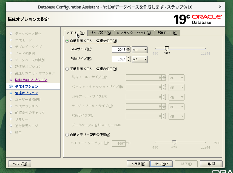Go to 管理オプション step link
Image resolution: width=233 pixels, height=173 pixels.
click(x=27, y=93)
